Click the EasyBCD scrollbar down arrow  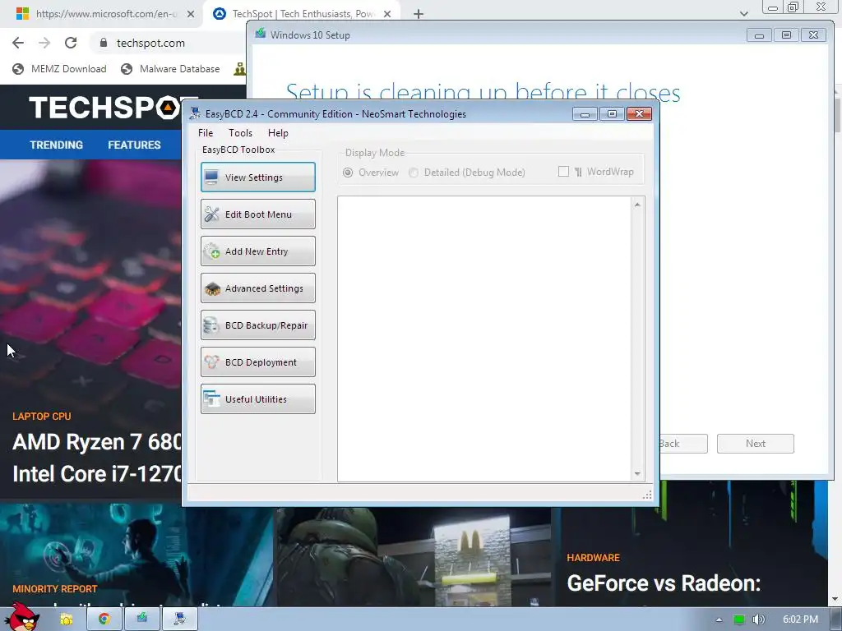pos(637,473)
